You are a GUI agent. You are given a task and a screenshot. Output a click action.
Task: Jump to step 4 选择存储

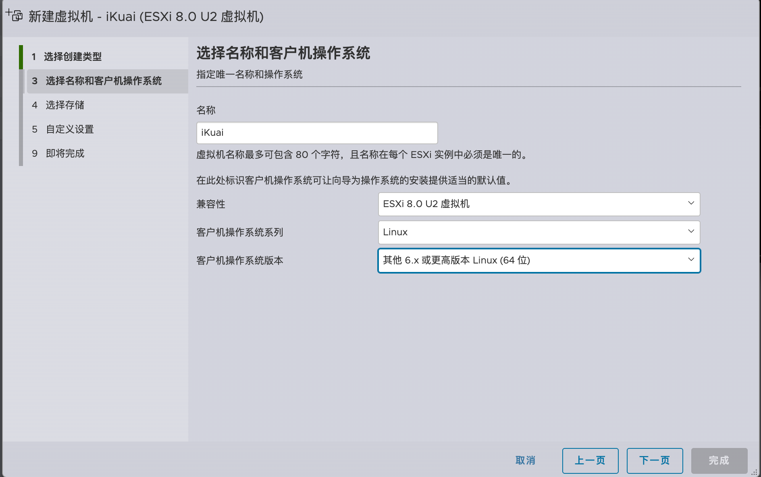(x=65, y=105)
